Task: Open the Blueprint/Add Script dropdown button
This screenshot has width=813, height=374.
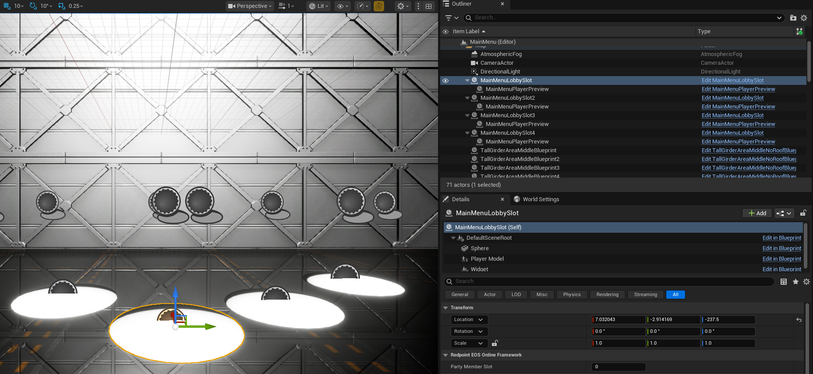Action: (x=784, y=213)
